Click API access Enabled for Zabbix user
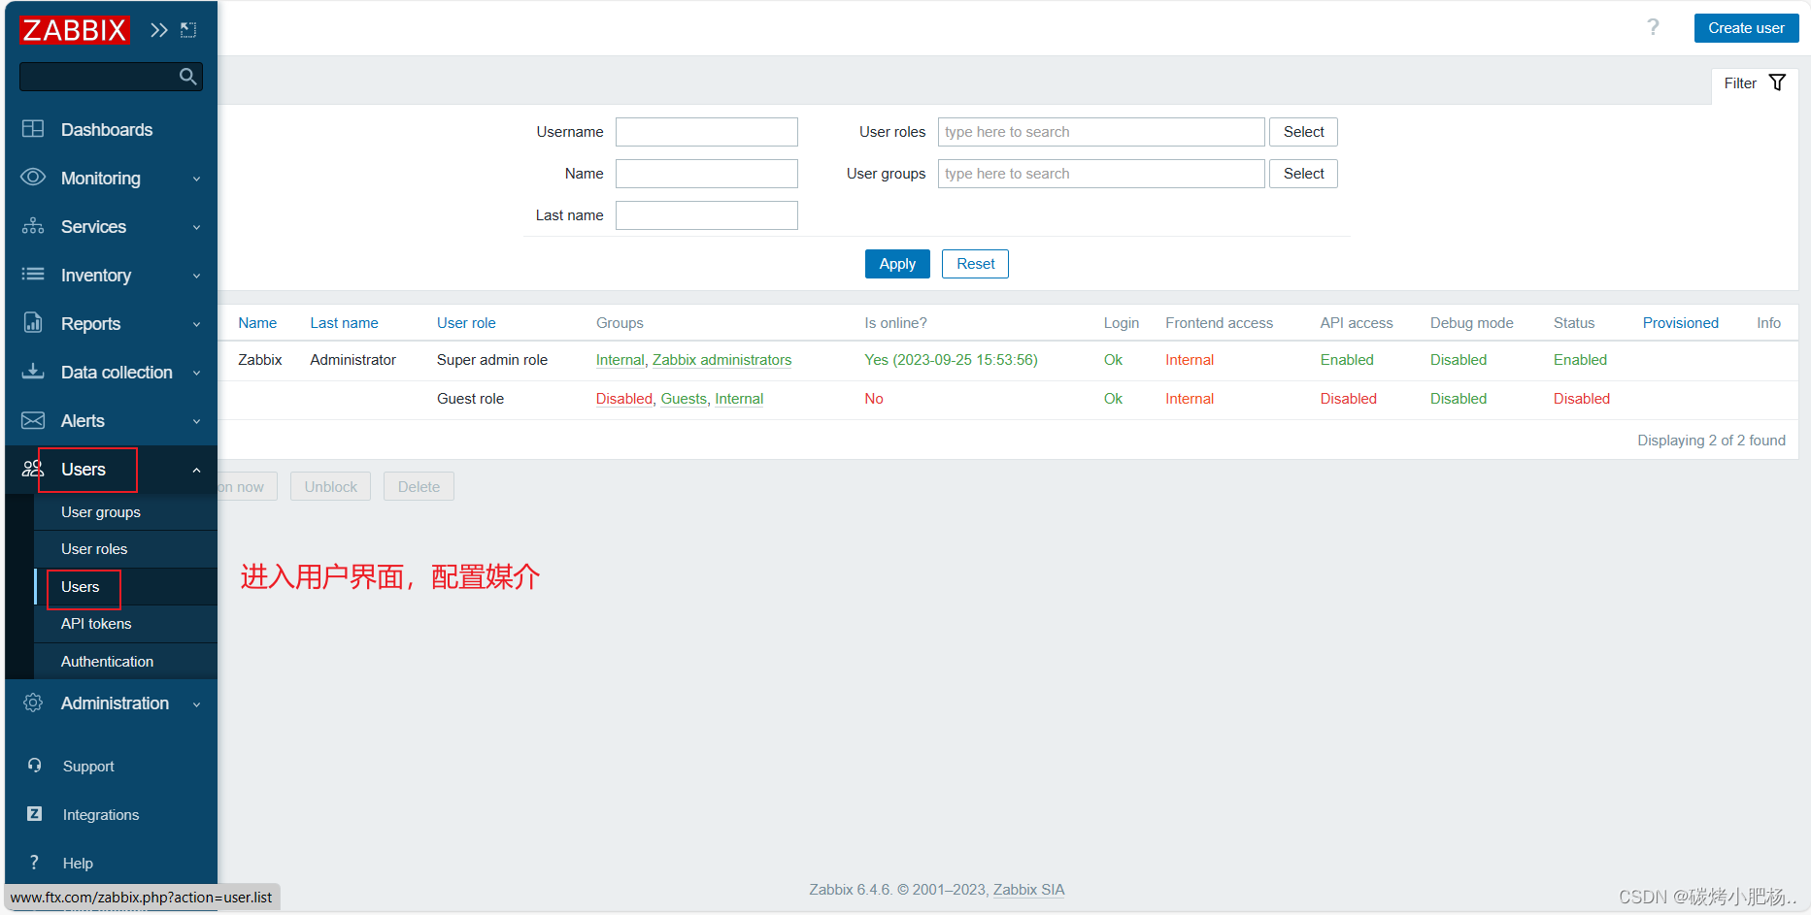 [x=1347, y=360]
